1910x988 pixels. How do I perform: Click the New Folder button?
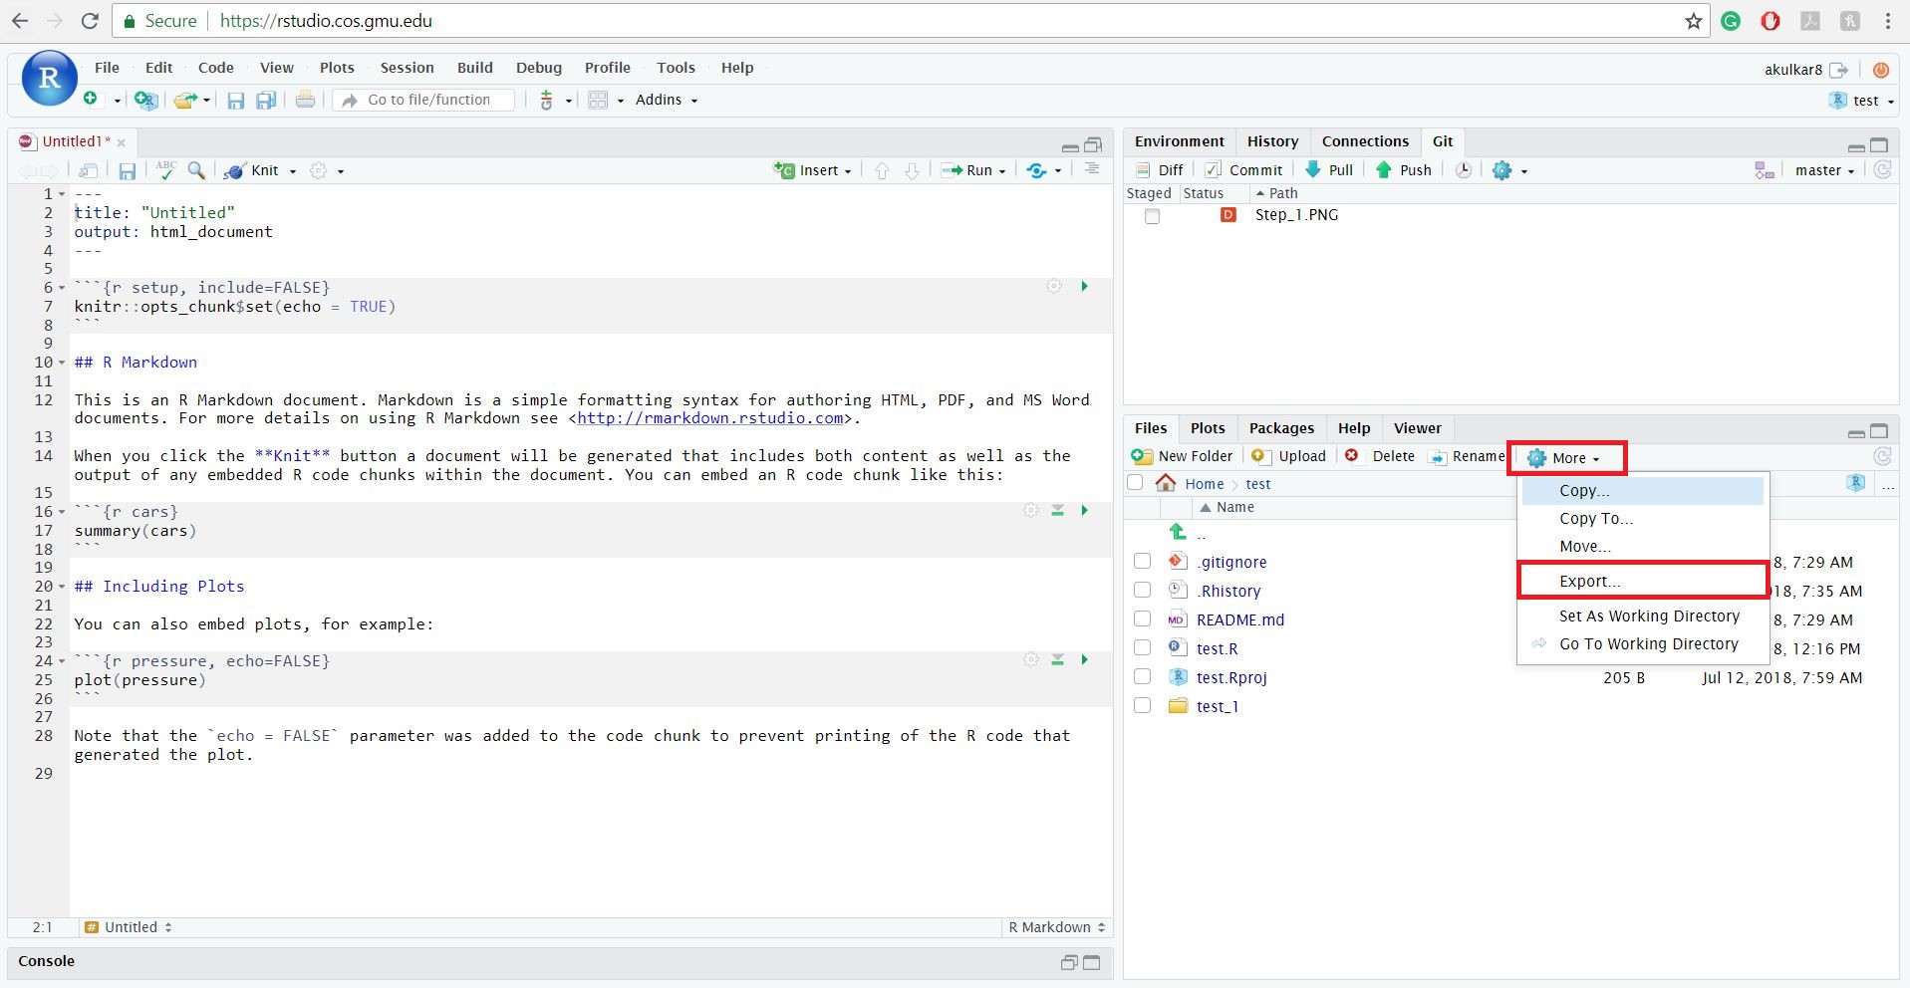(x=1183, y=456)
